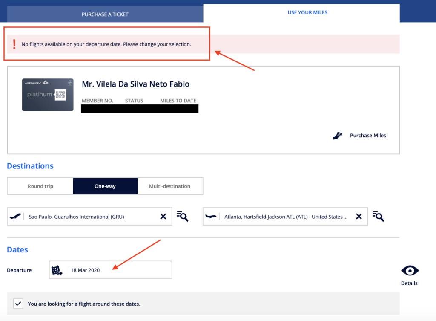Clear the Atlanta arrival airport
The height and width of the screenshot is (321, 436).
click(359, 216)
